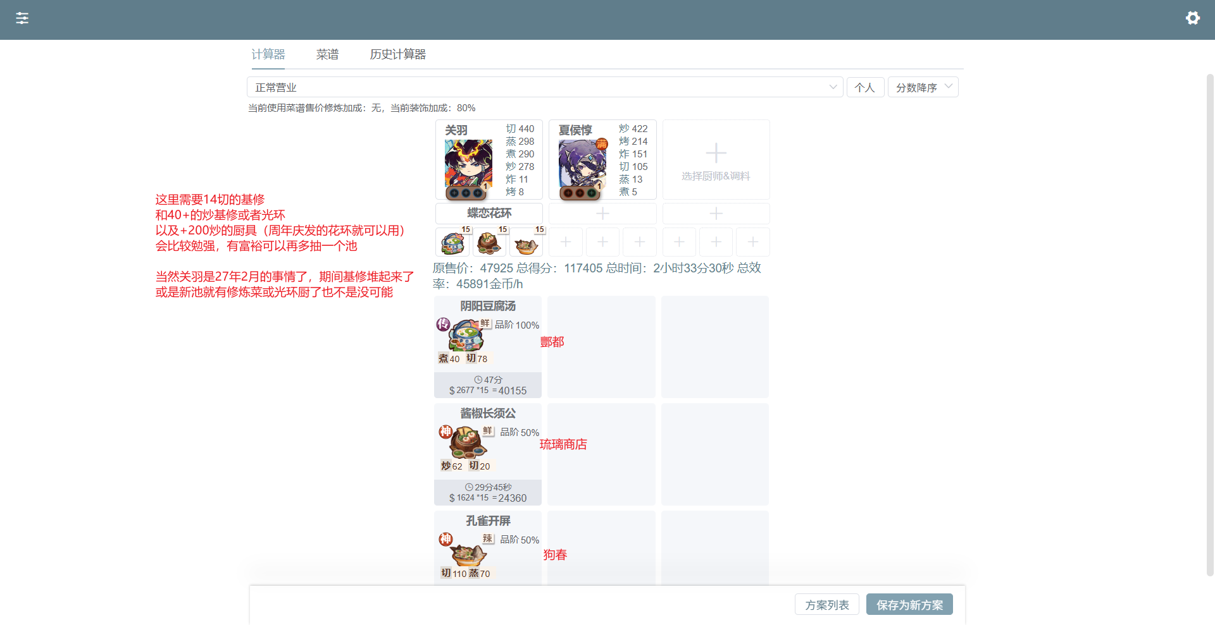Click the big plus in 选择厨师&调料 card
This screenshot has width=1215, height=625.
[716, 153]
